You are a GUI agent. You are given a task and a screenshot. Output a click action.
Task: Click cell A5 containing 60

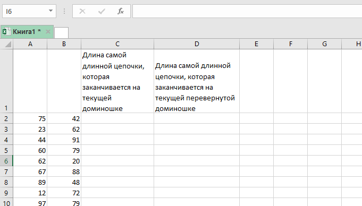pos(30,150)
